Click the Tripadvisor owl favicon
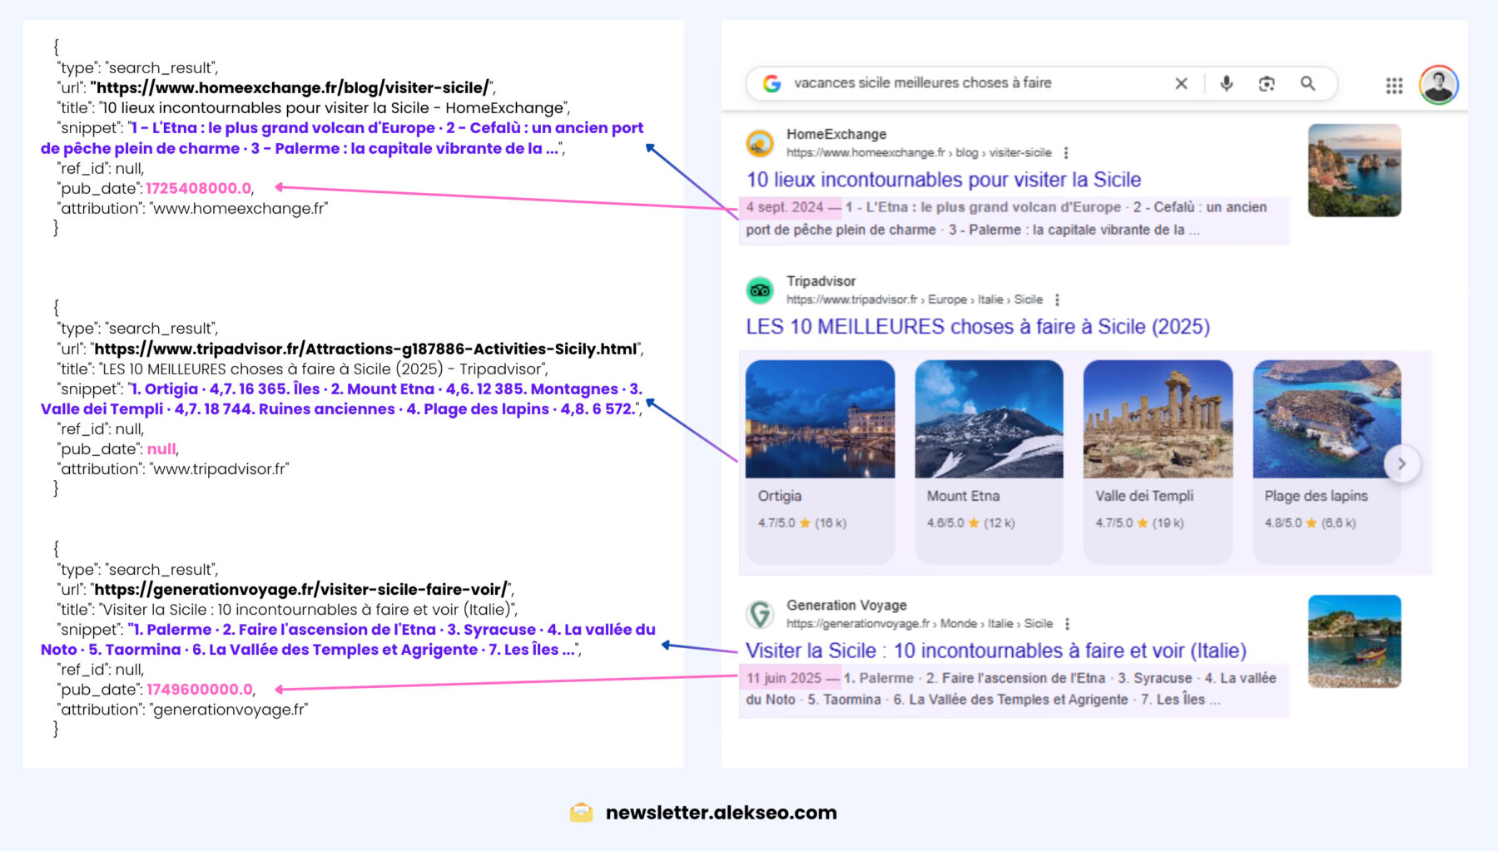Screen dimensions: 1498x851 [x=759, y=290]
